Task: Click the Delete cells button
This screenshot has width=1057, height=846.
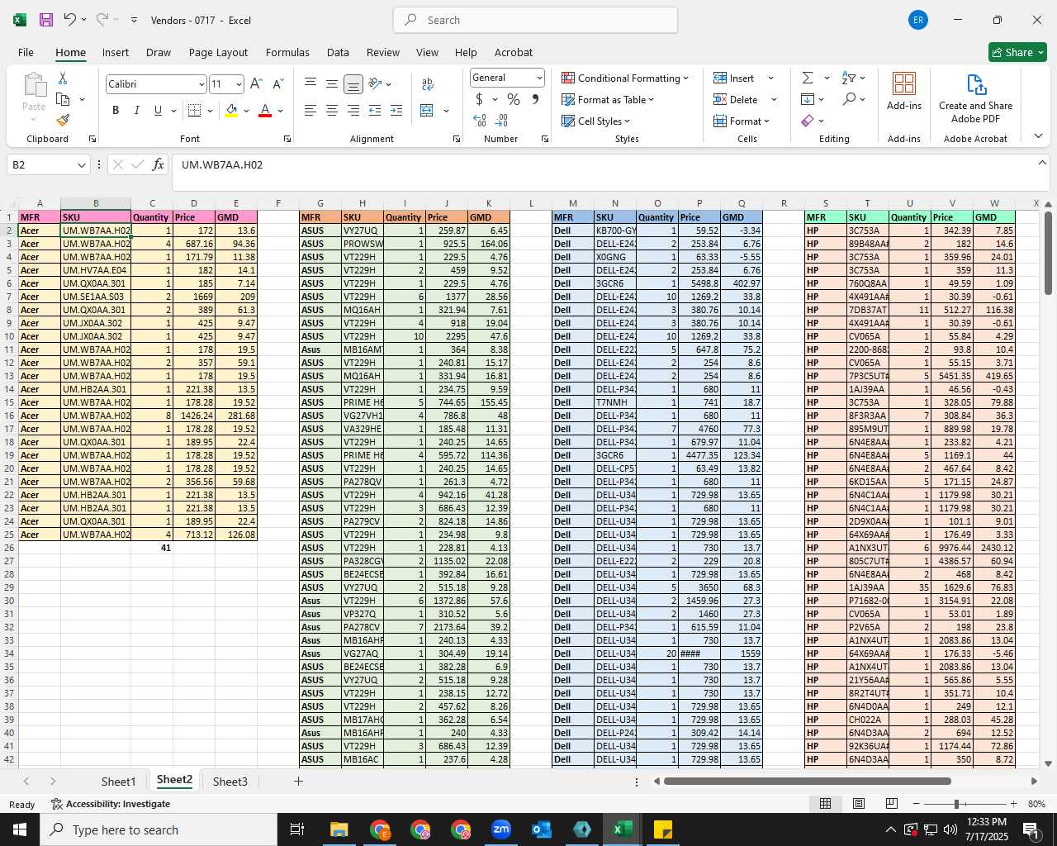Action: (x=736, y=99)
